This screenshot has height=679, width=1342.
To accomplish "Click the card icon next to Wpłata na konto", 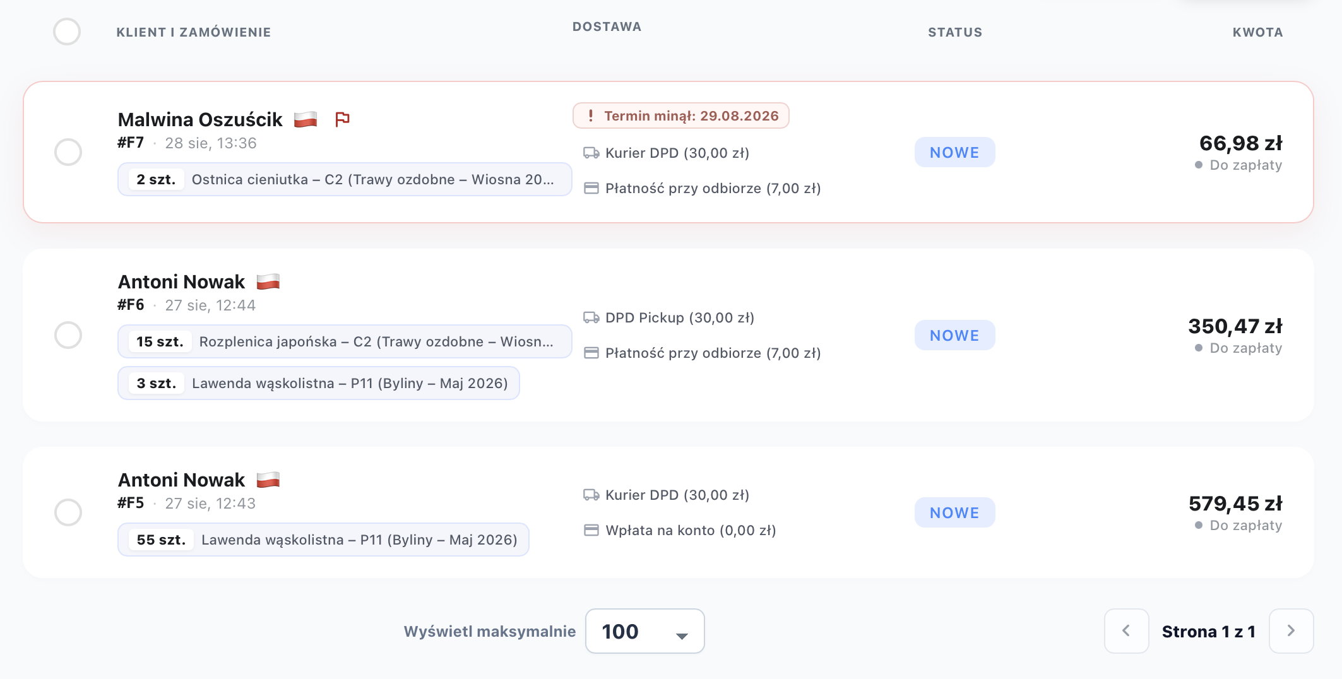I will (591, 530).
